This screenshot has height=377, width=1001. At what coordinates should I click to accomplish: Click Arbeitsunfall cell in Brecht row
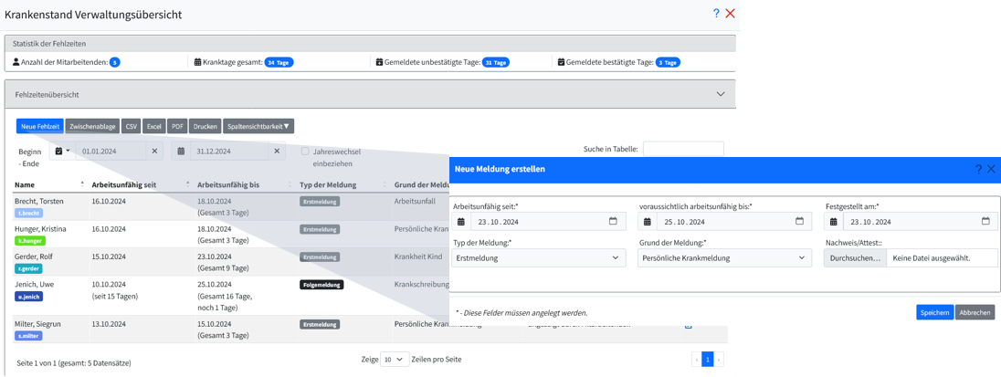(415, 201)
